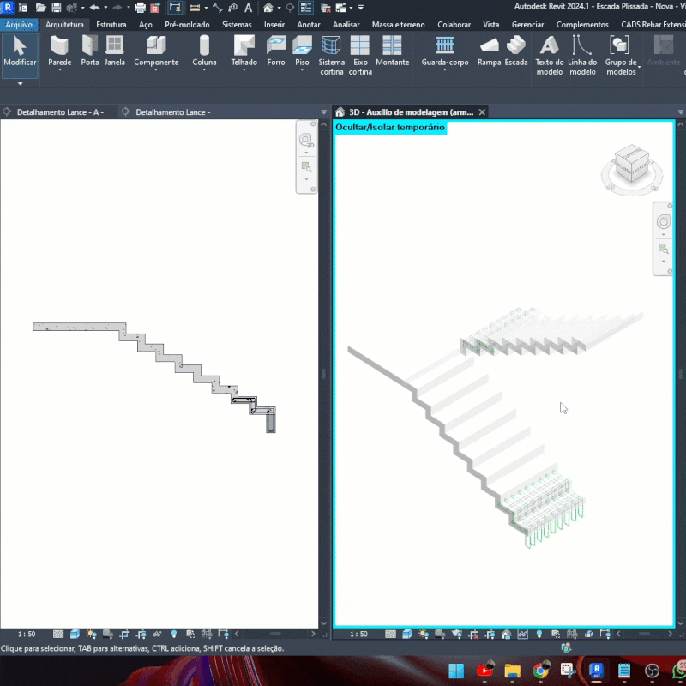Expand the Guarda-corpo dropdown arrow
The height and width of the screenshot is (686, 686).
pyautogui.click(x=445, y=70)
